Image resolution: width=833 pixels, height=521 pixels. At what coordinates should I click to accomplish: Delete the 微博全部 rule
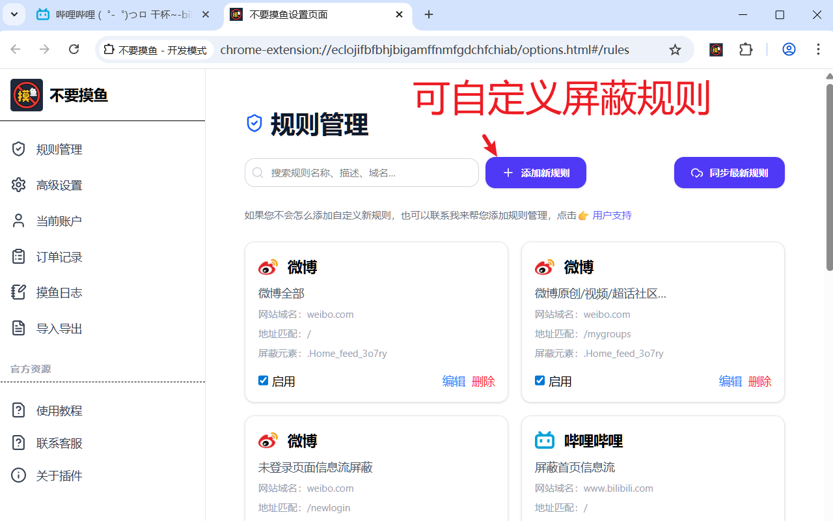click(483, 381)
